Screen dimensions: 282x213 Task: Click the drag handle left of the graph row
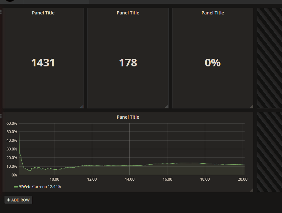1,116
